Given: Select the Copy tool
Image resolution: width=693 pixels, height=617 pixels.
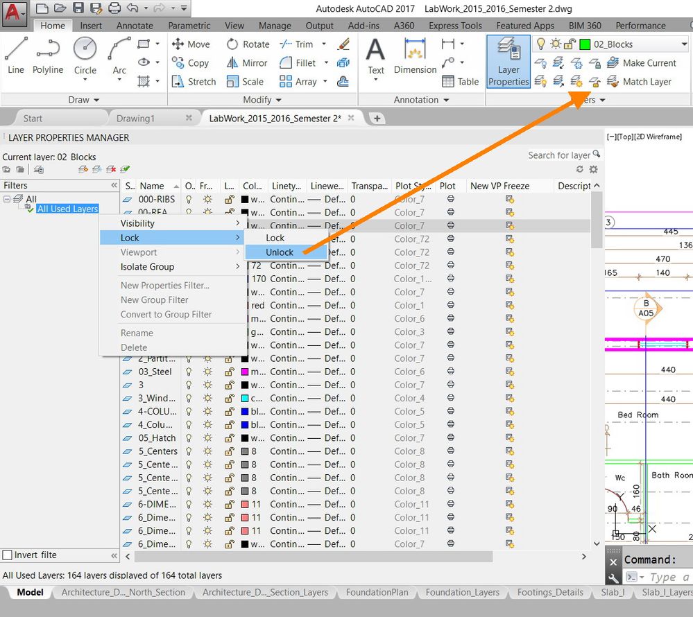Looking at the screenshot, I should point(190,62).
